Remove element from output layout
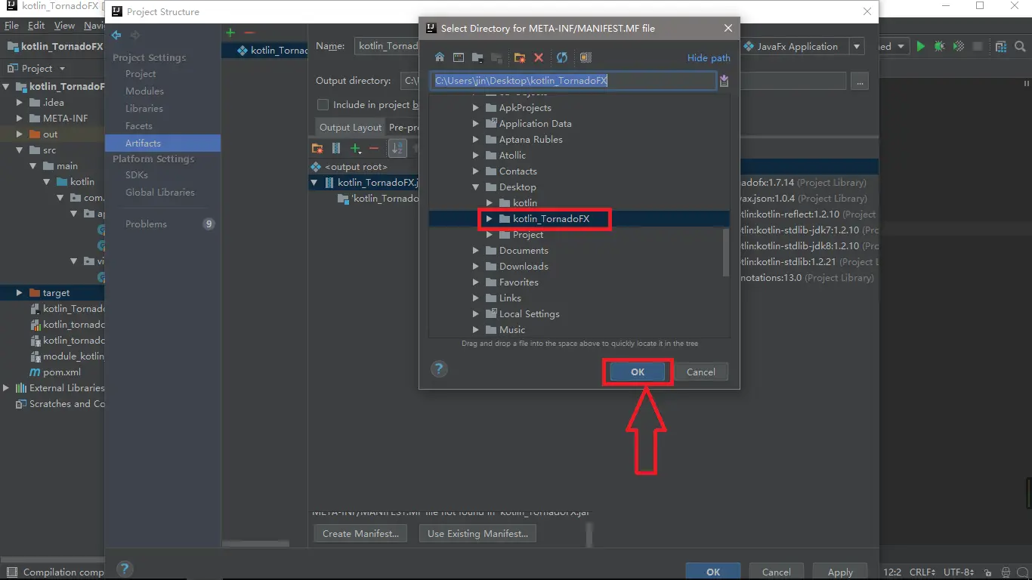 [x=373, y=148]
